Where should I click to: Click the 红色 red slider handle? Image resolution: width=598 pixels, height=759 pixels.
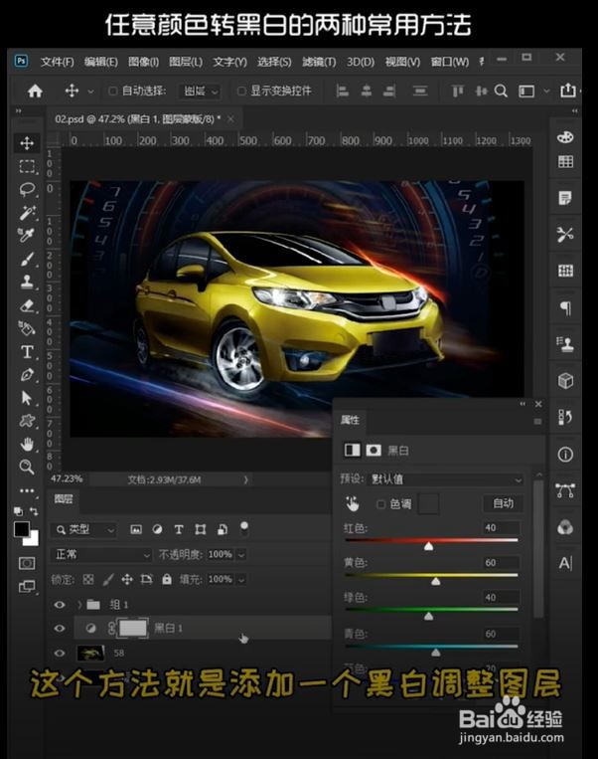(x=428, y=546)
